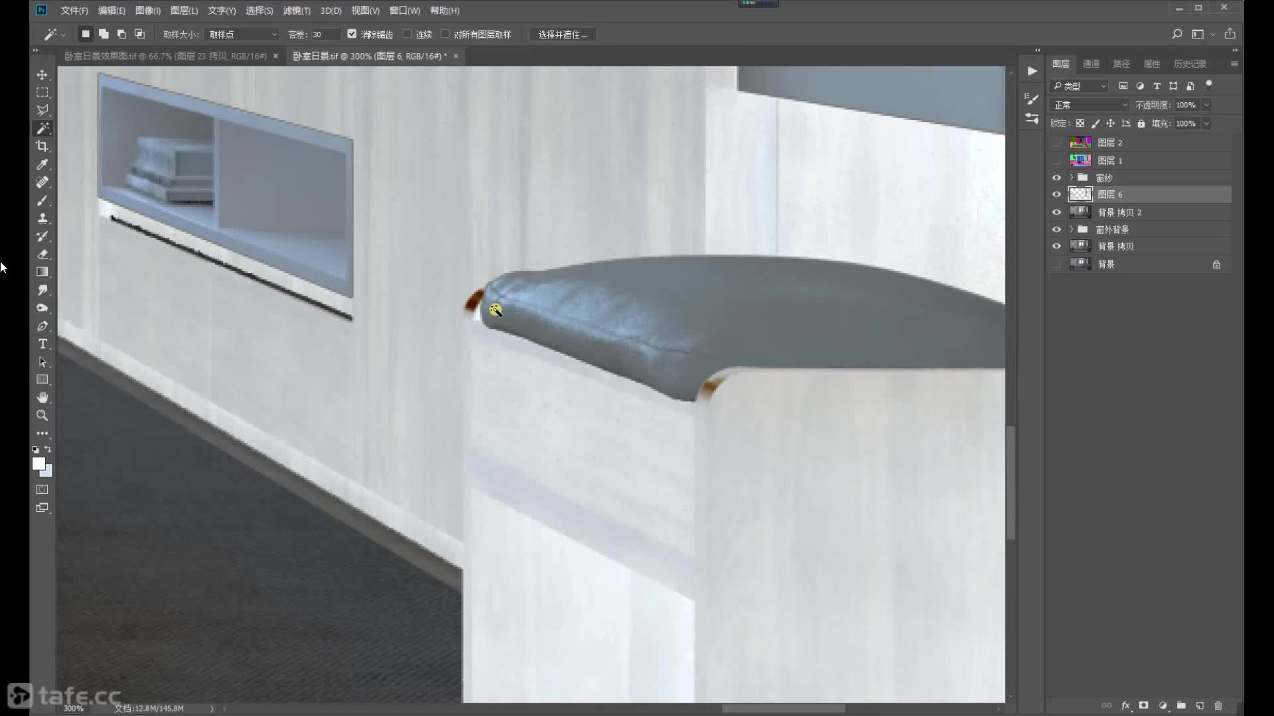
Task: Open the 填充 fill dropdown arrow
Action: [x=1206, y=123]
